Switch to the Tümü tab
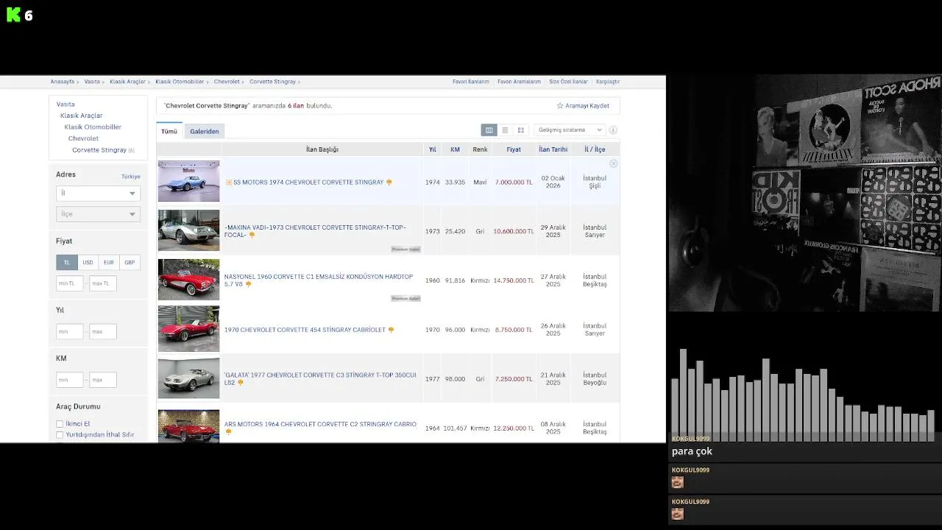 point(169,131)
